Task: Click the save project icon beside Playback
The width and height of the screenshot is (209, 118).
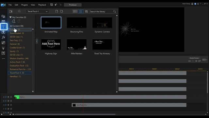Action: (52, 5)
